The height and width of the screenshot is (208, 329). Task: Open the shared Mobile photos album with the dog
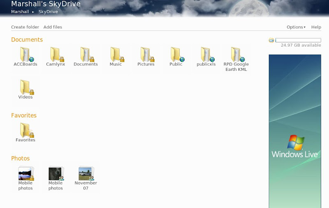click(56, 173)
